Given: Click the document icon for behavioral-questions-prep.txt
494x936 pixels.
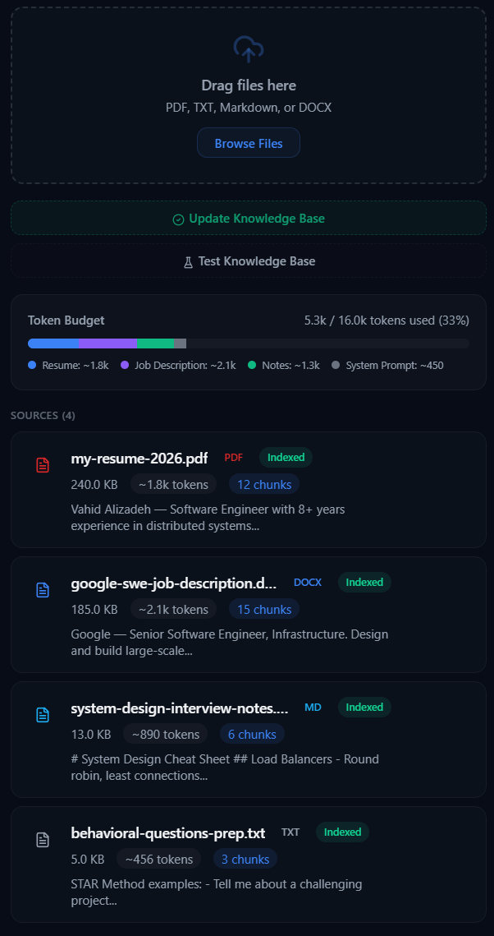Looking at the screenshot, I should pyautogui.click(x=42, y=839).
